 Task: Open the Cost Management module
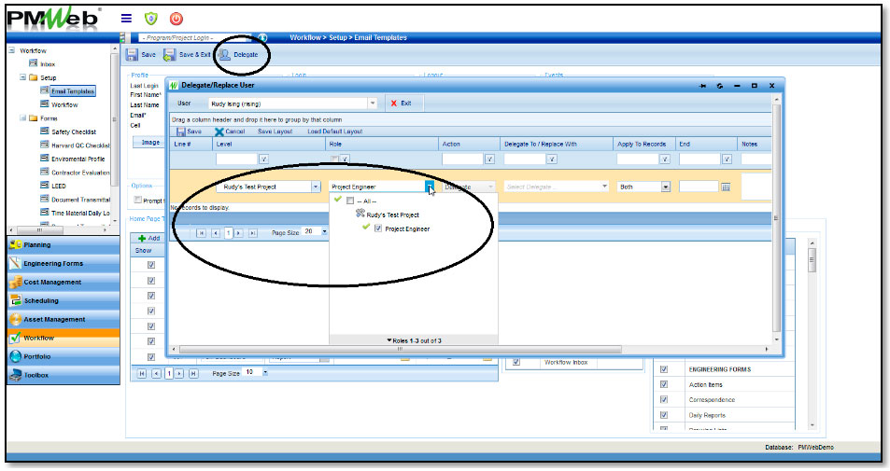pos(63,283)
